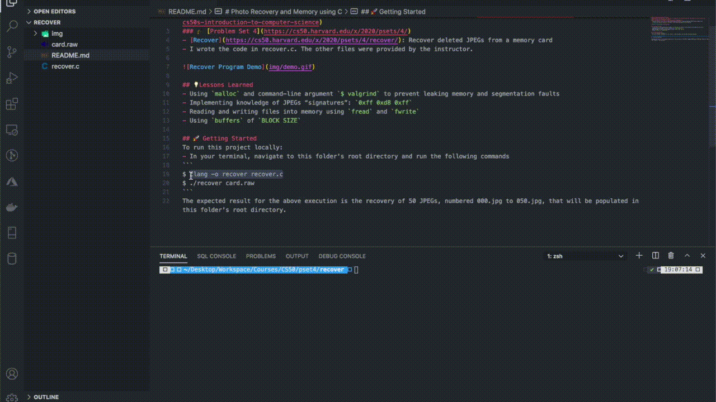Click the 'The expected result' paragraph
The image size is (716, 402).
coord(411,205)
